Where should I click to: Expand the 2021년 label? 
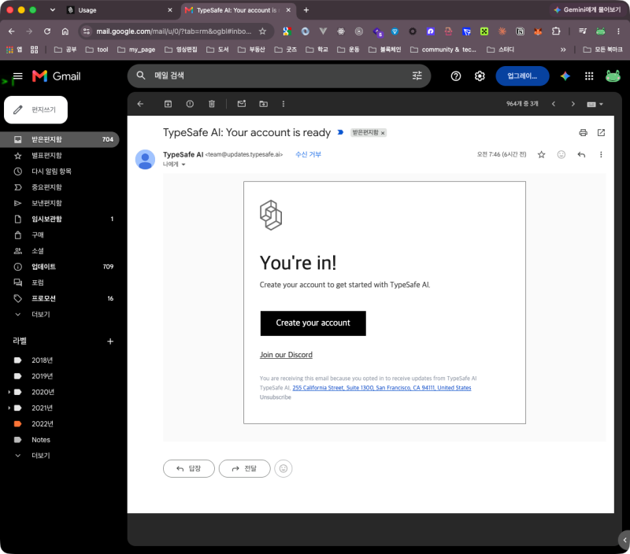pyautogui.click(x=9, y=408)
